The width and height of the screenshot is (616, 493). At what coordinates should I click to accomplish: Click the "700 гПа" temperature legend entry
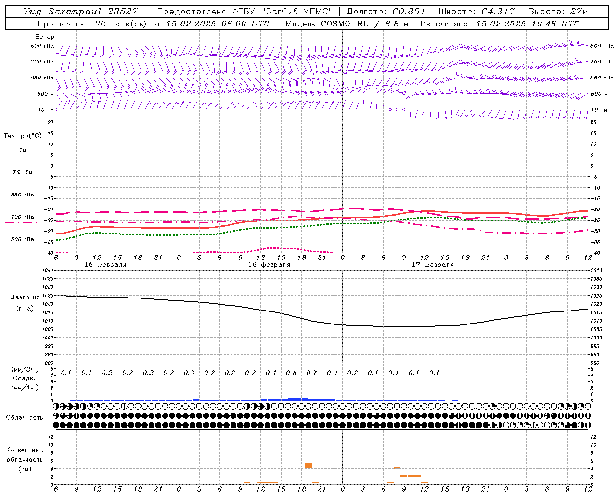(23, 217)
